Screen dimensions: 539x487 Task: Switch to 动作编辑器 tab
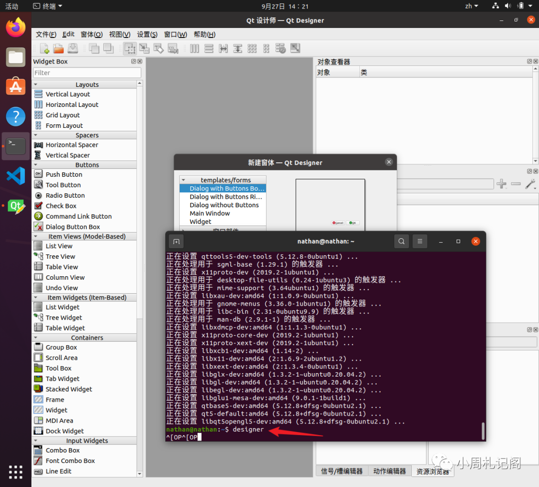389,471
